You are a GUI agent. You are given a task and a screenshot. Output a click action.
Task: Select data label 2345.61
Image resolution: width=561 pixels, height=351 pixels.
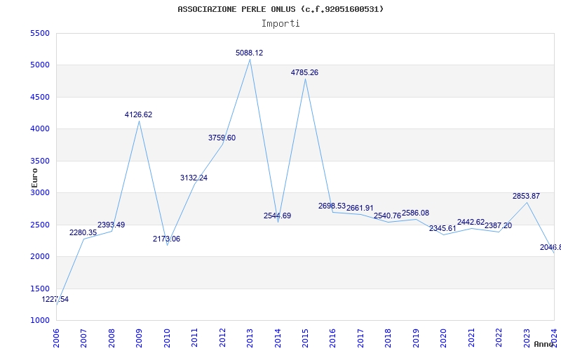[x=443, y=229]
